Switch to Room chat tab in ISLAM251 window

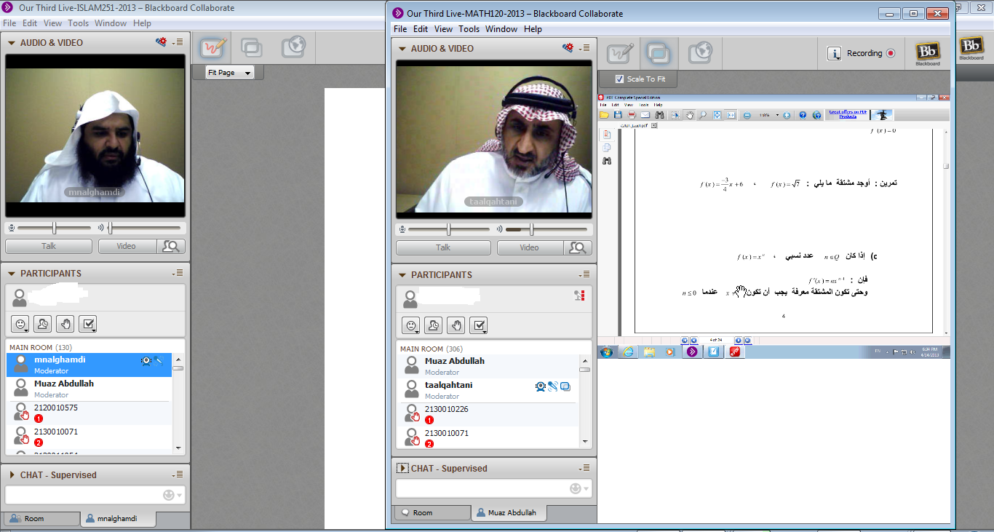pyautogui.click(x=41, y=519)
